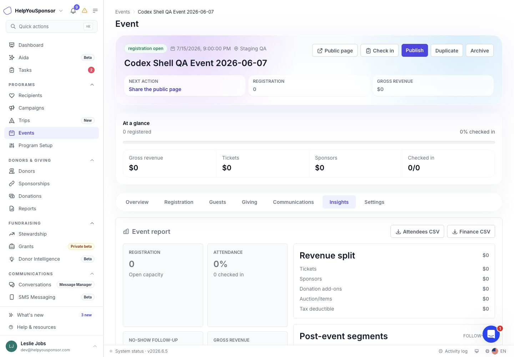Duplicate this event

[447, 50]
